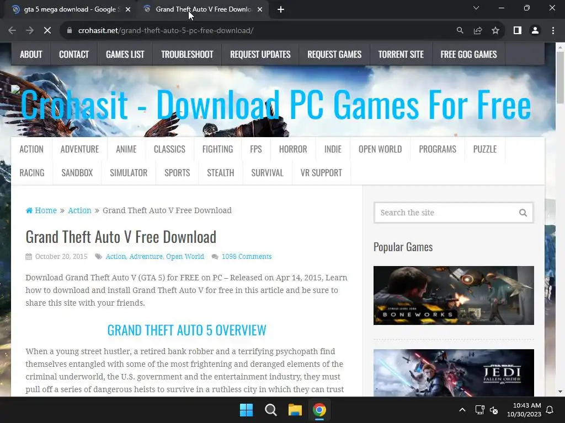Click the share page icon
The height and width of the screenshot is (423, 565).
point(478,31)
